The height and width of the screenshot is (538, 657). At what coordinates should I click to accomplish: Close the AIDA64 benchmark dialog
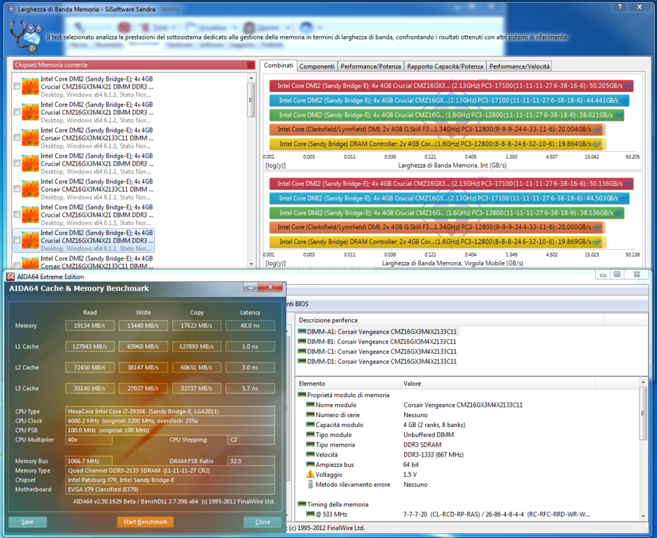(263, 522)
